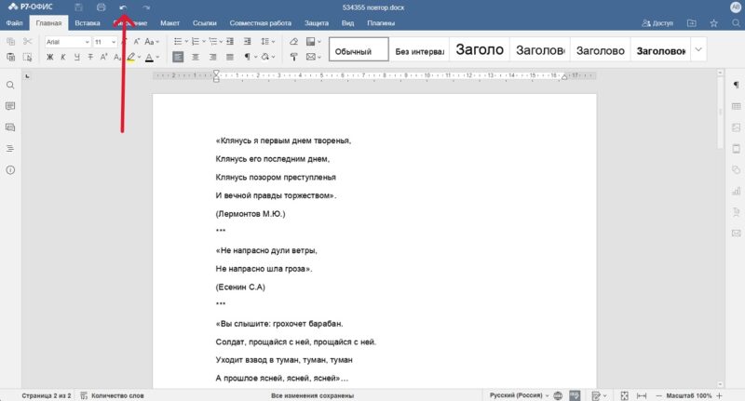Toggle Italic formatting (К)

pos(64,57)
